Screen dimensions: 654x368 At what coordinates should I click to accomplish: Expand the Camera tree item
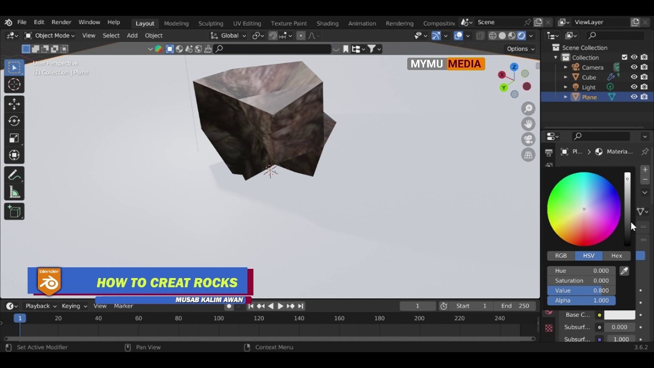(566, 67)
